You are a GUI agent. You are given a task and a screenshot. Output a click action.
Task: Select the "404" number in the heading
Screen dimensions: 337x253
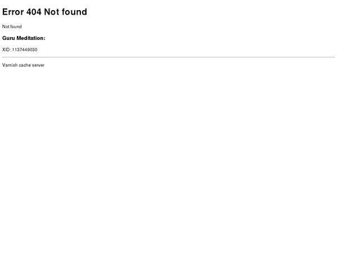(34, 12)
